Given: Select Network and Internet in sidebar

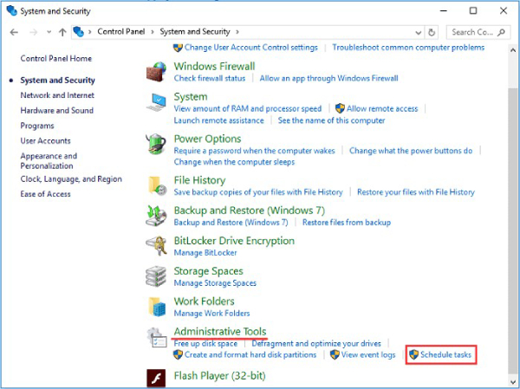Looking at the screenshot, I should (x=57, y=95).
